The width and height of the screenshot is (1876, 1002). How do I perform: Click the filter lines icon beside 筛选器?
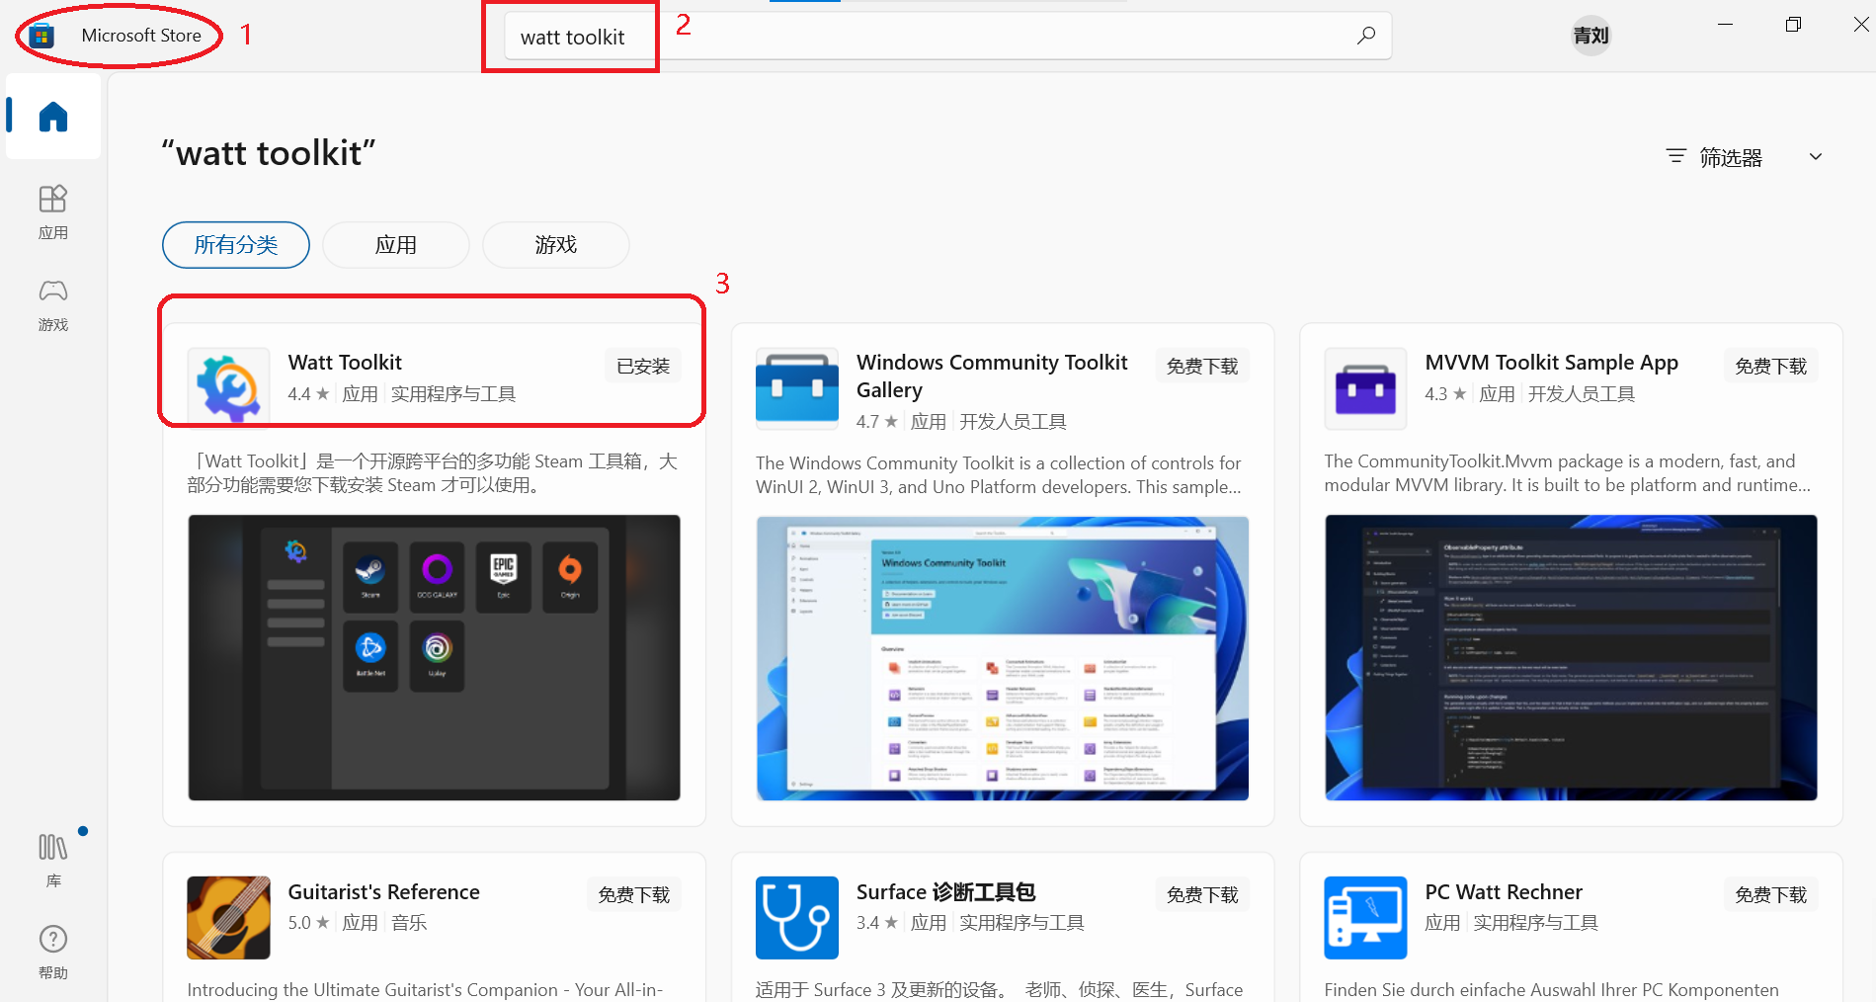(1675, 156)
